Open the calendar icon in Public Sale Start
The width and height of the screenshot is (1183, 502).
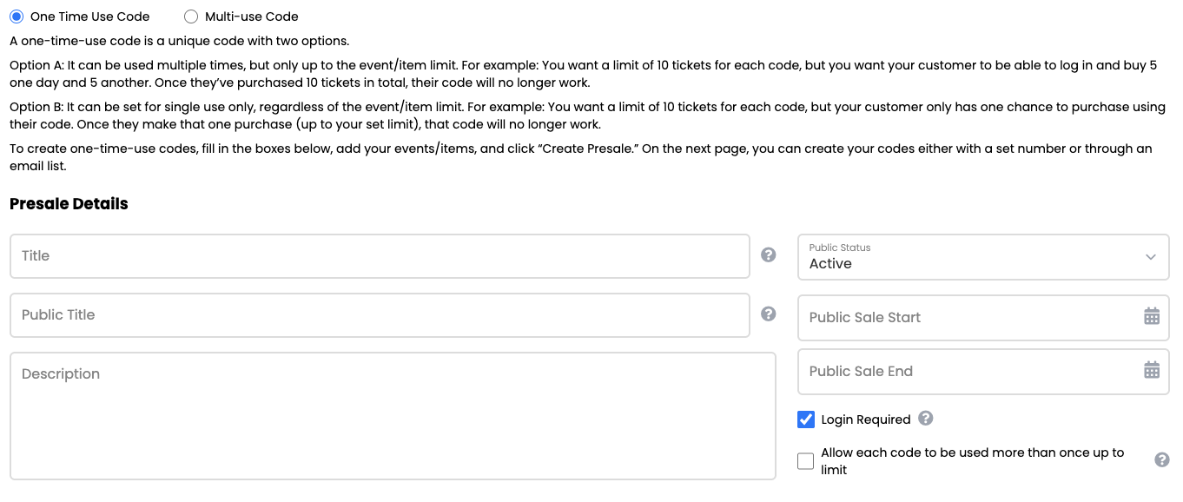click(x=1152, y=316)
